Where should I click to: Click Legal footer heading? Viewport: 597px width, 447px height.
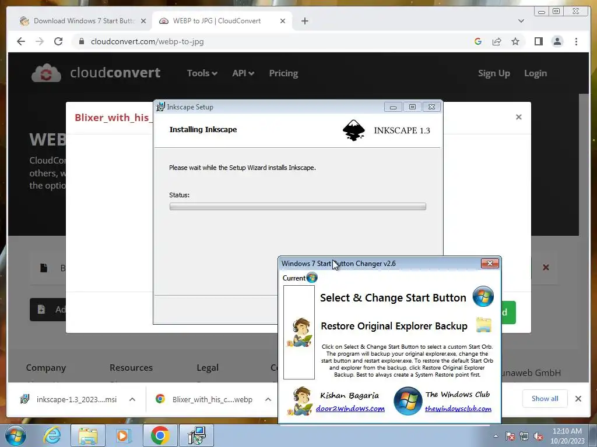[208, 368]
